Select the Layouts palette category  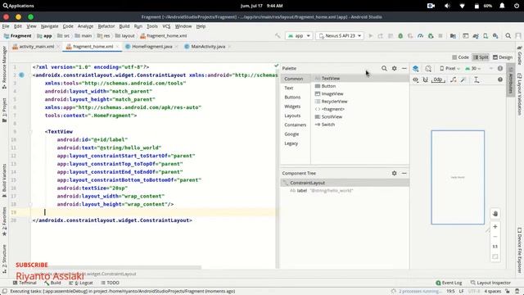coord(292,116)
